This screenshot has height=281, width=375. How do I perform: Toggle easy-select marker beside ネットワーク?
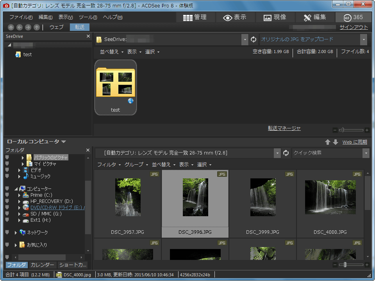pos(7,232)
